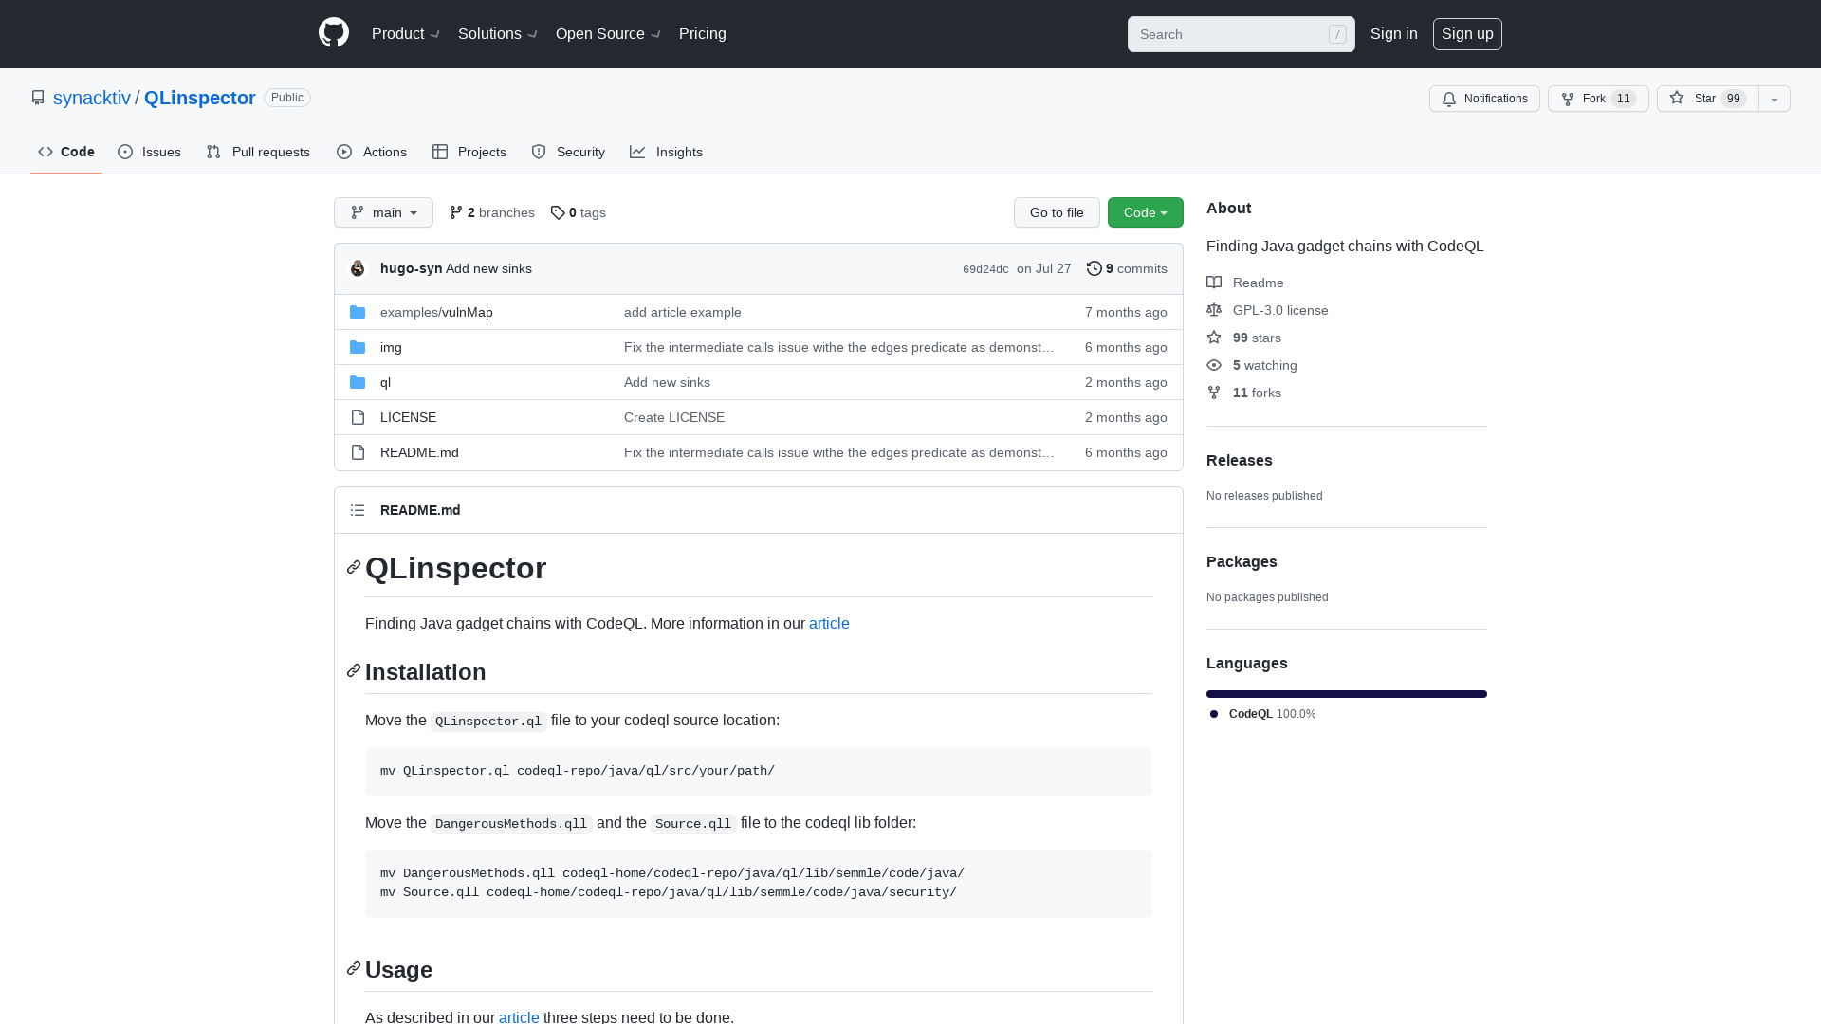Open the README.md file in list
The width and height of the screenshot is (1821, 1024).
419,452
